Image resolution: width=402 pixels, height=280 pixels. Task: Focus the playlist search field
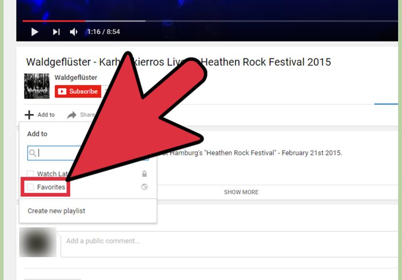88,153
